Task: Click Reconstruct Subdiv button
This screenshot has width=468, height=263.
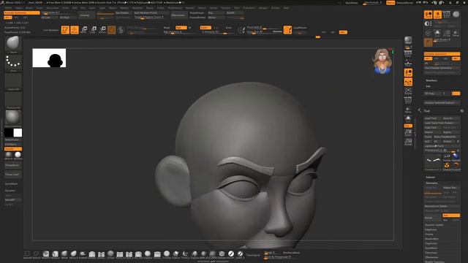Action: coord(442,206)
